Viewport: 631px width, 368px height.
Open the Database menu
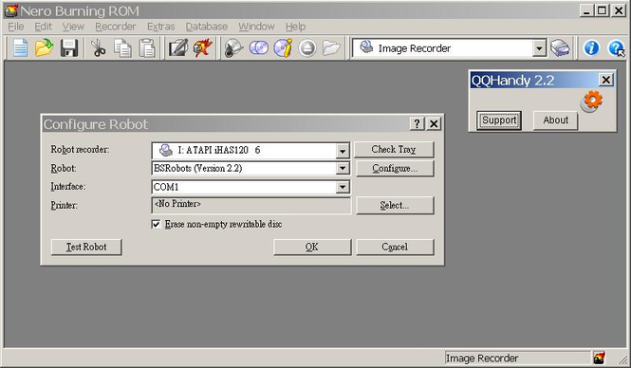(x=207, y=27)
